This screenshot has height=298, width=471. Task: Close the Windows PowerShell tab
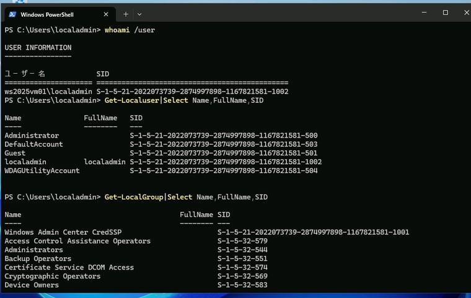tap(106, 14)
